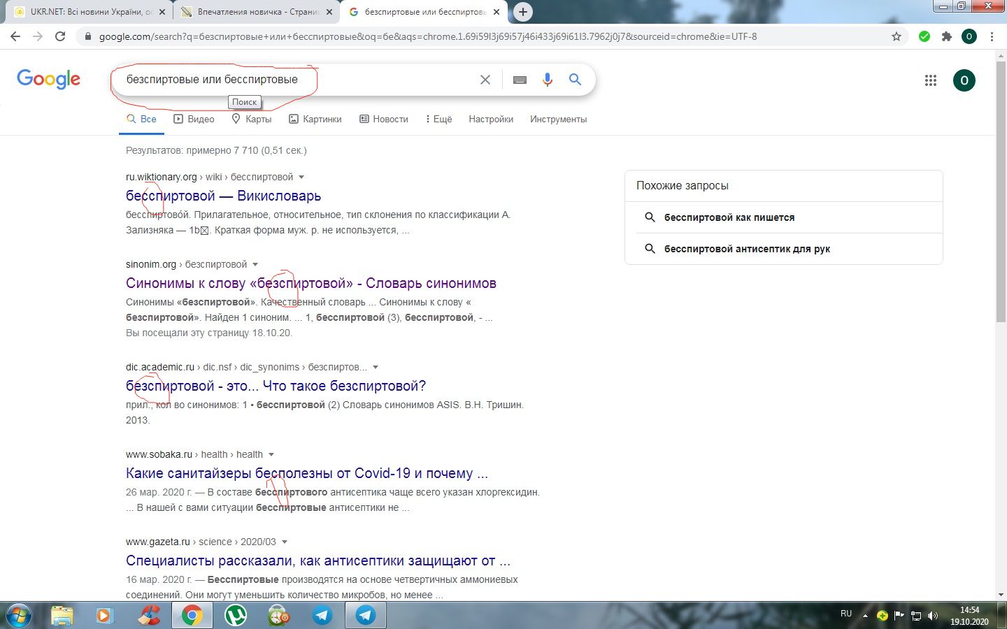This screenshot has height=629, width=1007.
Task: Open the бесспиртовой — Викисловарь result
Action: click(x=223, y=196)
